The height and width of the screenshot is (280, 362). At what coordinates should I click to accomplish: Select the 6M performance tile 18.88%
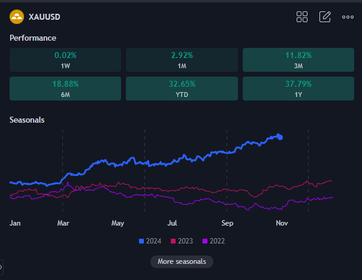point(65,89)
